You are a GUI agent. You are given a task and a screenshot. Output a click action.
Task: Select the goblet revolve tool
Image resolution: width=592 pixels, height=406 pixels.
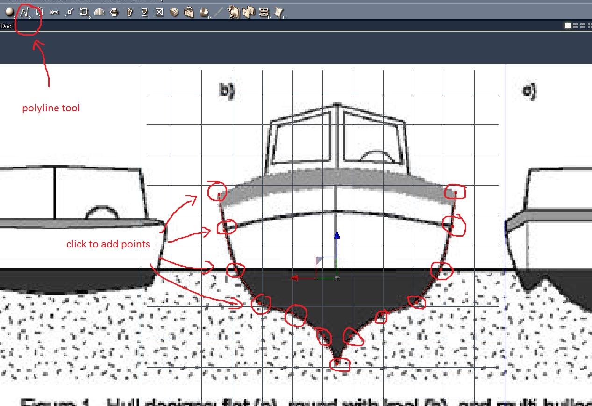click(144, 12)
